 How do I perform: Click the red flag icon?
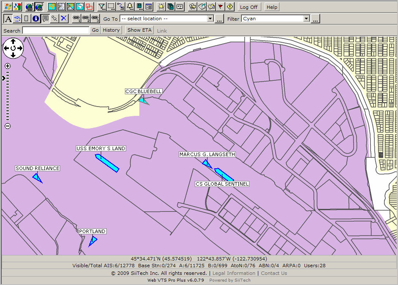[x=221, y=7]
